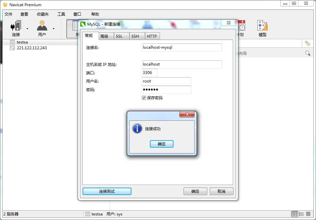Click the 取消 button
Screen dimensions: 316x220
click(221, 191)
